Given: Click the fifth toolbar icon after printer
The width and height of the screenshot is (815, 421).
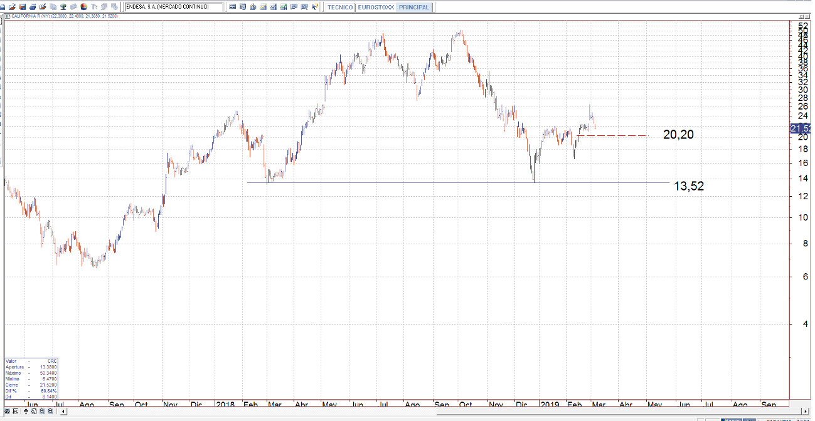Looking at the screenshot, I should tap(43, 7).
